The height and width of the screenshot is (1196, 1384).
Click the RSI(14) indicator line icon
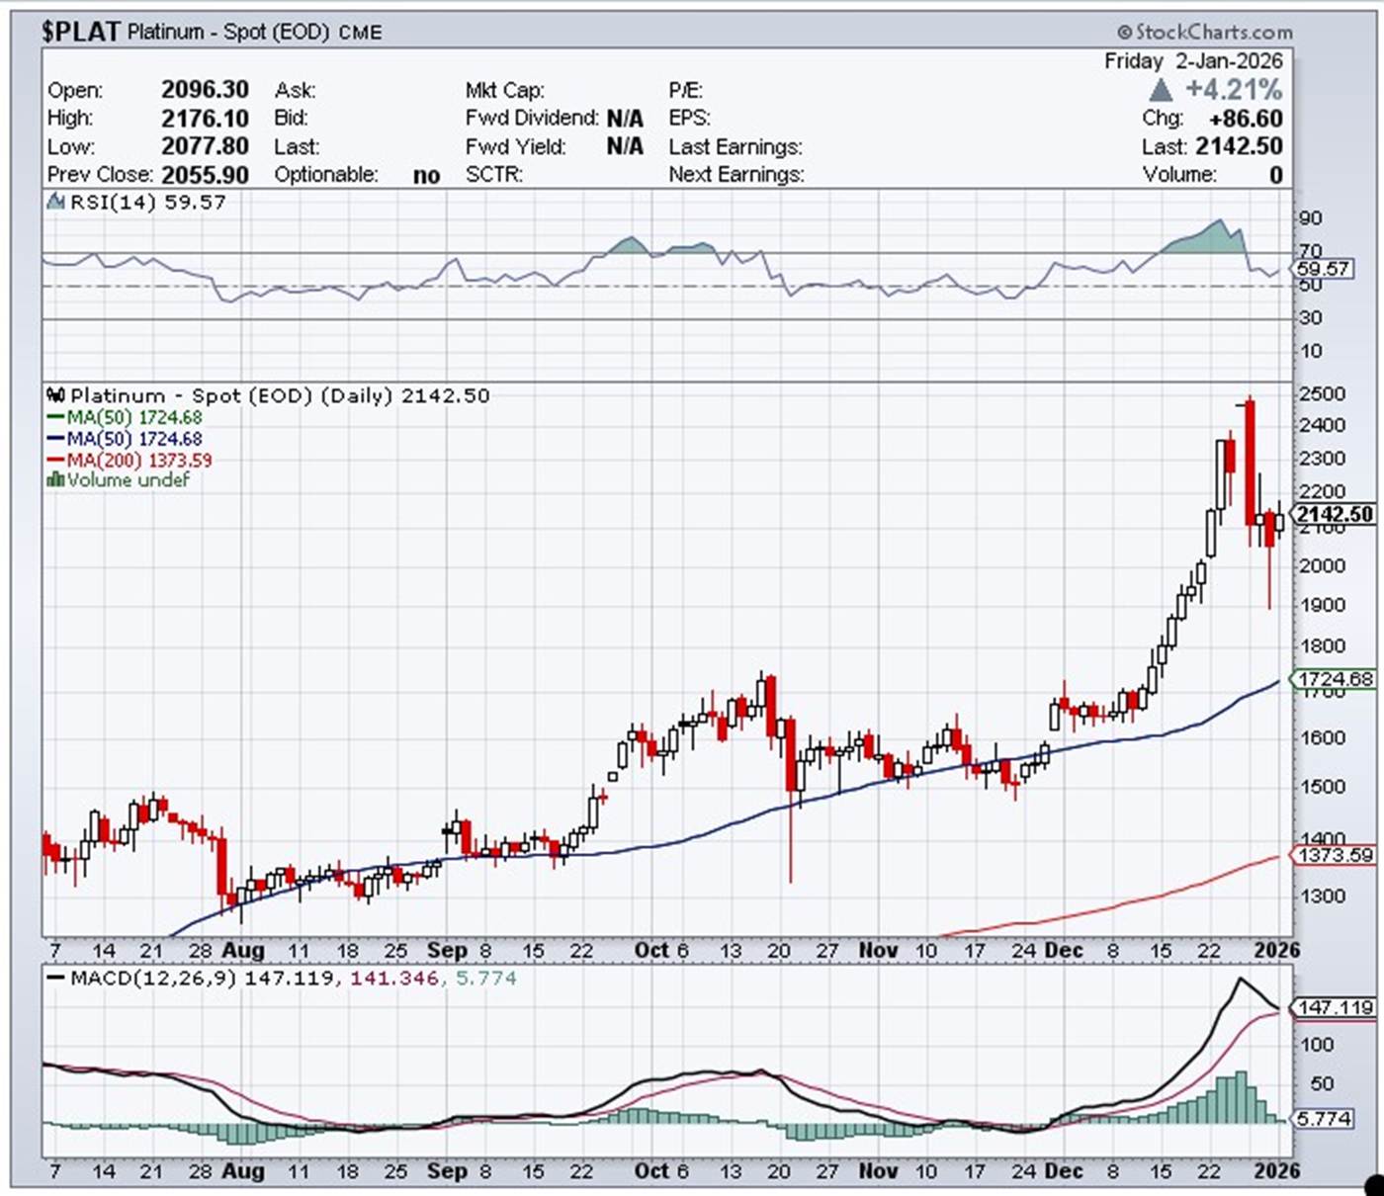[55, 203]
